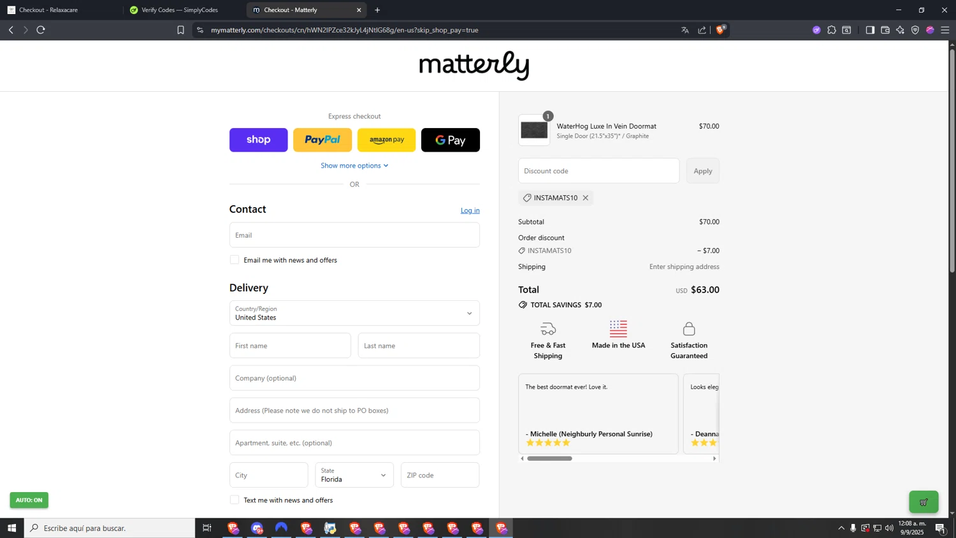Close the Checkout - Matterly tab
The width and height of the screenshot is (956, 538).
click(359, 10)
